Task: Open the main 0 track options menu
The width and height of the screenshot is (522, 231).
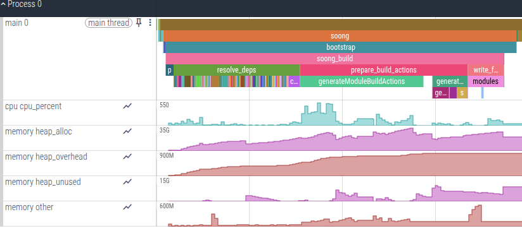Action: click(x=150, y=23)
